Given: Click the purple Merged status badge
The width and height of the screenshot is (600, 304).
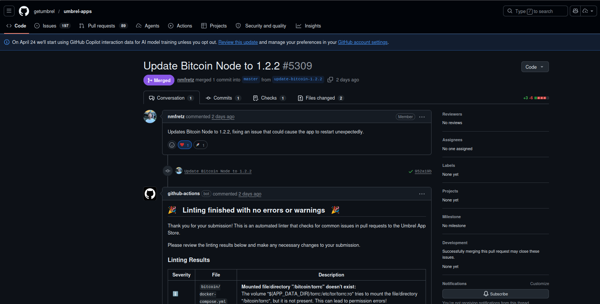Looking at the screenshot, I should pyautogui.click(x=159, y=80).
